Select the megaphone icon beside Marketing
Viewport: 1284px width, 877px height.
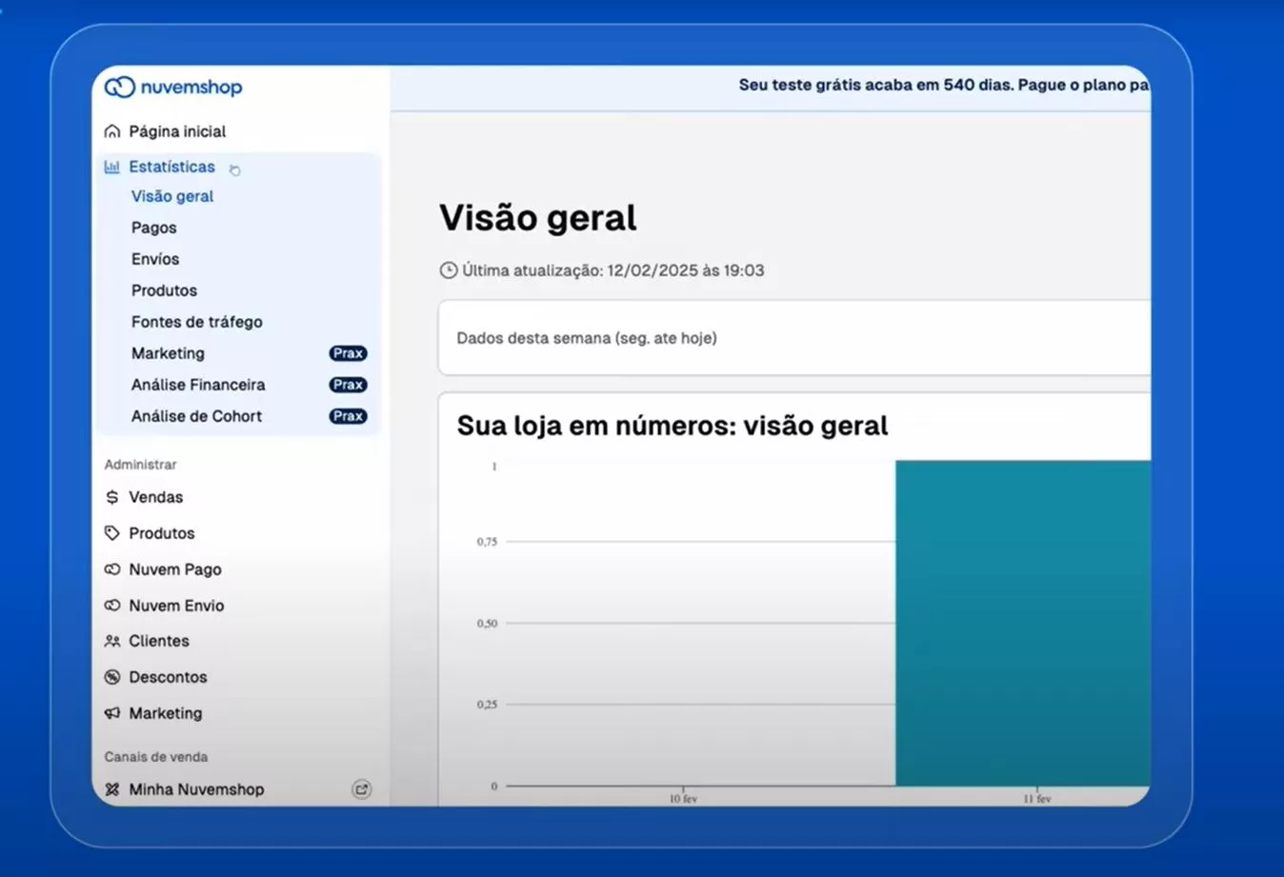[x=111, y=712]
